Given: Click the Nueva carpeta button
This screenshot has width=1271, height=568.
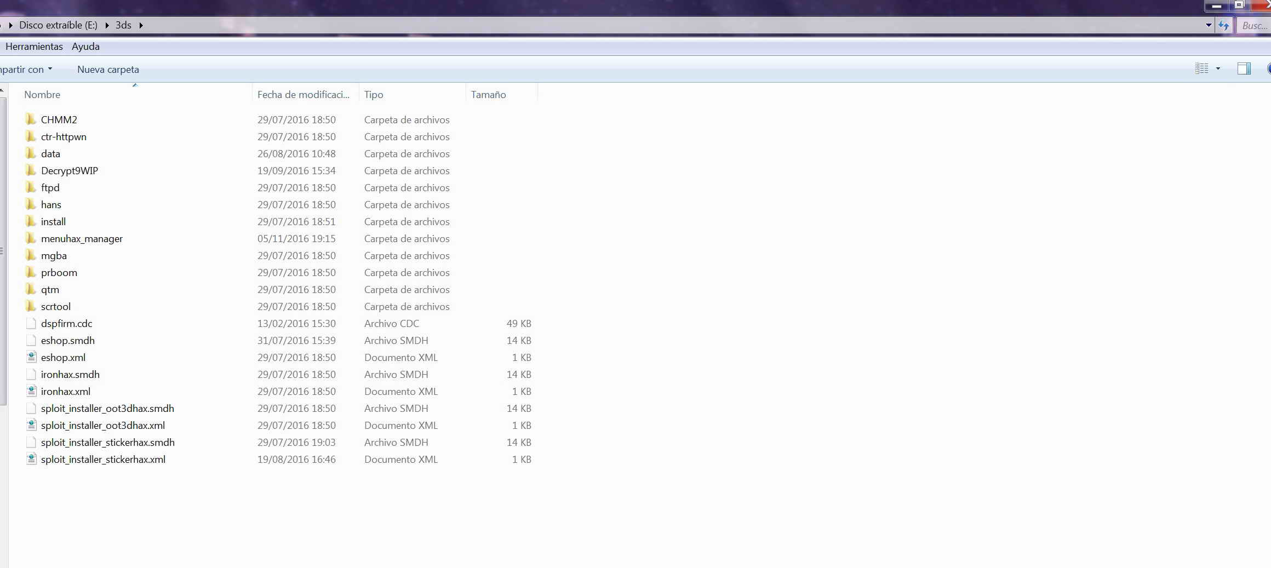Looking at the screenshot, I should (x=108, y=70).
